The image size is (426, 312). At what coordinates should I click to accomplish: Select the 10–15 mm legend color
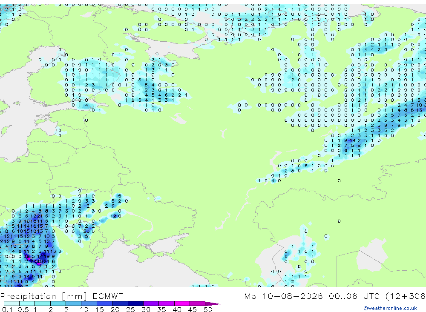(89, 303)
